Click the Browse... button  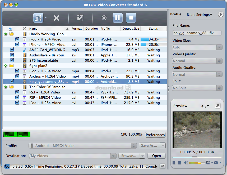tap(129, 156)
